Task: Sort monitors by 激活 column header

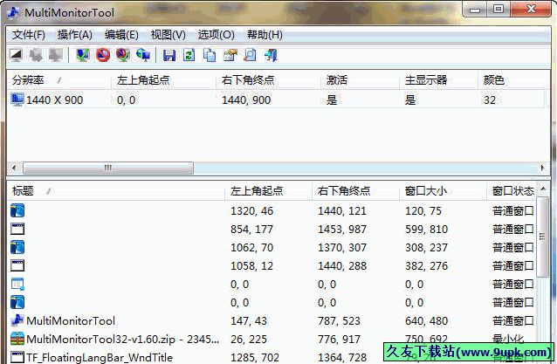Action: pyautogui.click(x=360, y=80)
